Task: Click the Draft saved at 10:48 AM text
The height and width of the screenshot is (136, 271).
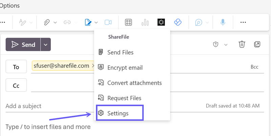Action: point(233,106)
